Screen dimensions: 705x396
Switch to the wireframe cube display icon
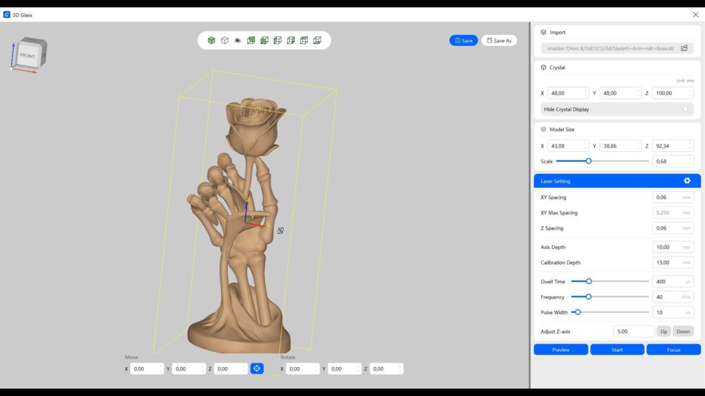(x=224, y=41)
